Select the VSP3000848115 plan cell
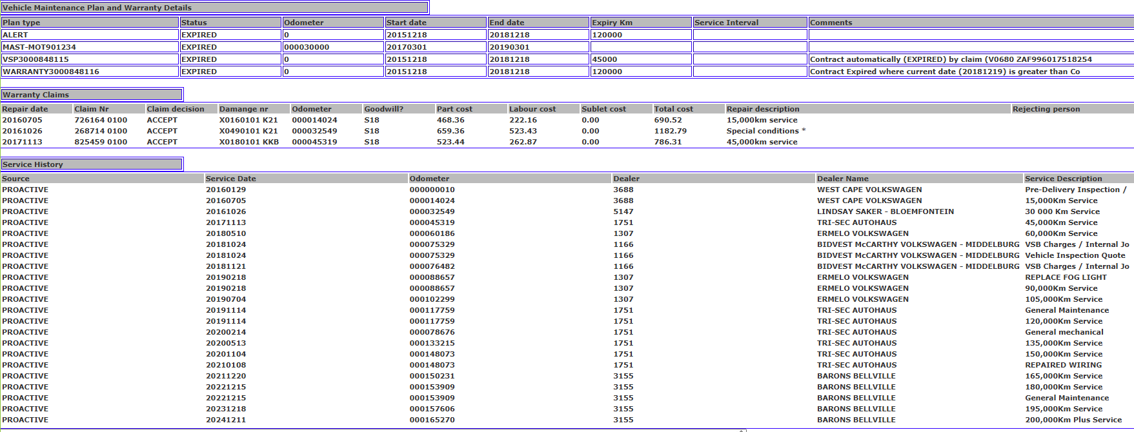1134x432 pixels. click(x=90, y=59)
